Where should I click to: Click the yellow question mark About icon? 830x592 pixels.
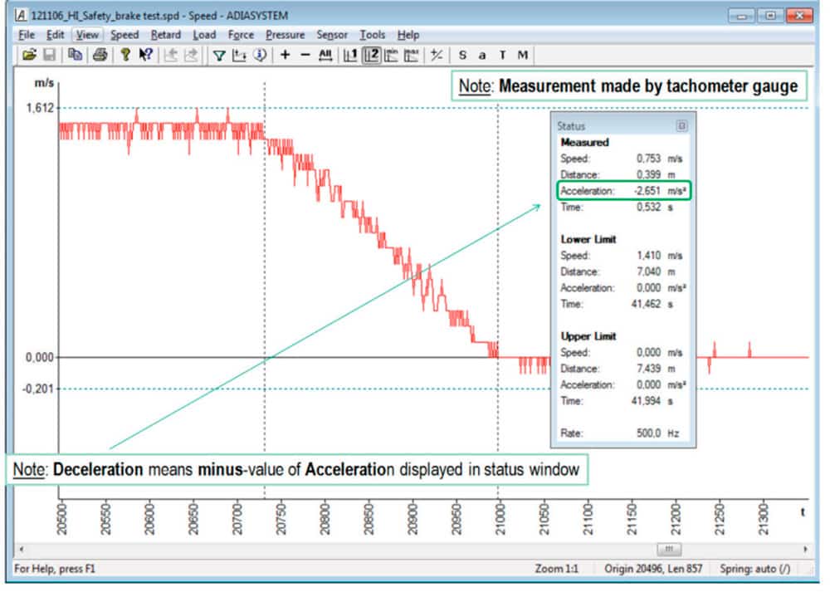click(x=125, y=55)
